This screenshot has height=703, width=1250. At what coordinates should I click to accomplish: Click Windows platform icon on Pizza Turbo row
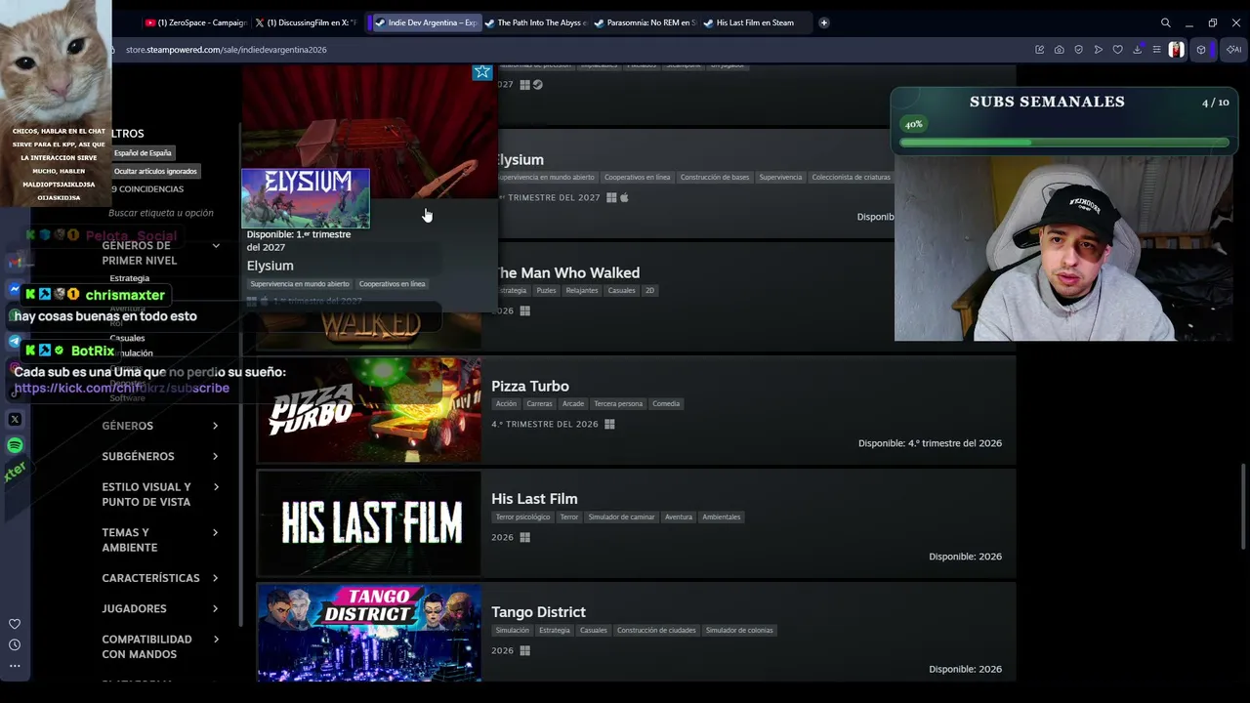point(609,424)
